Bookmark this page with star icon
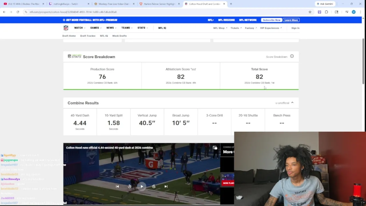 point(310,12)
